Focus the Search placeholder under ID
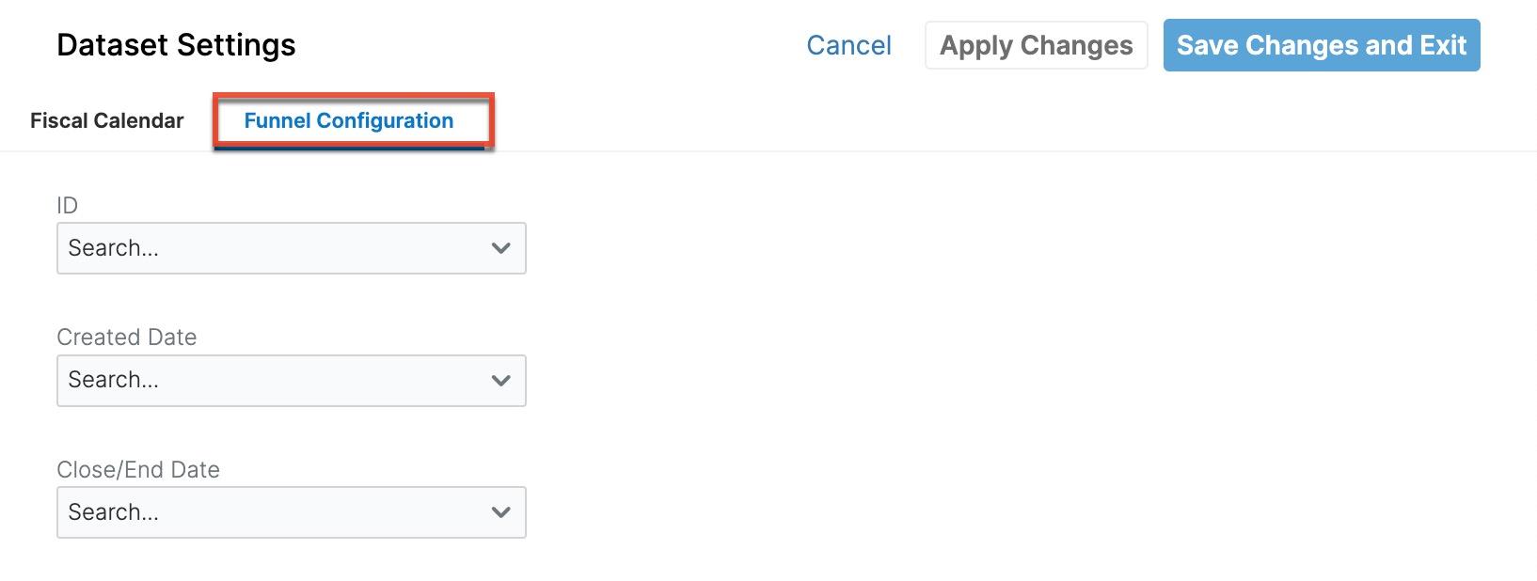The width and height of the screenshot is (1537, 581). (113, 248)
